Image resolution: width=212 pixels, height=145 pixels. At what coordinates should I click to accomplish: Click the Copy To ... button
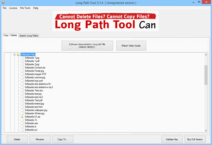63,139
